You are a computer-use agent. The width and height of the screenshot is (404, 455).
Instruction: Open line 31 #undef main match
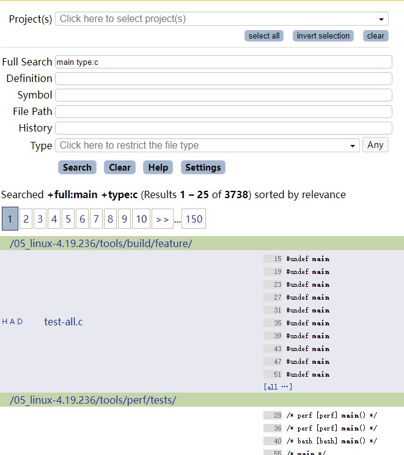pos(296,310)
